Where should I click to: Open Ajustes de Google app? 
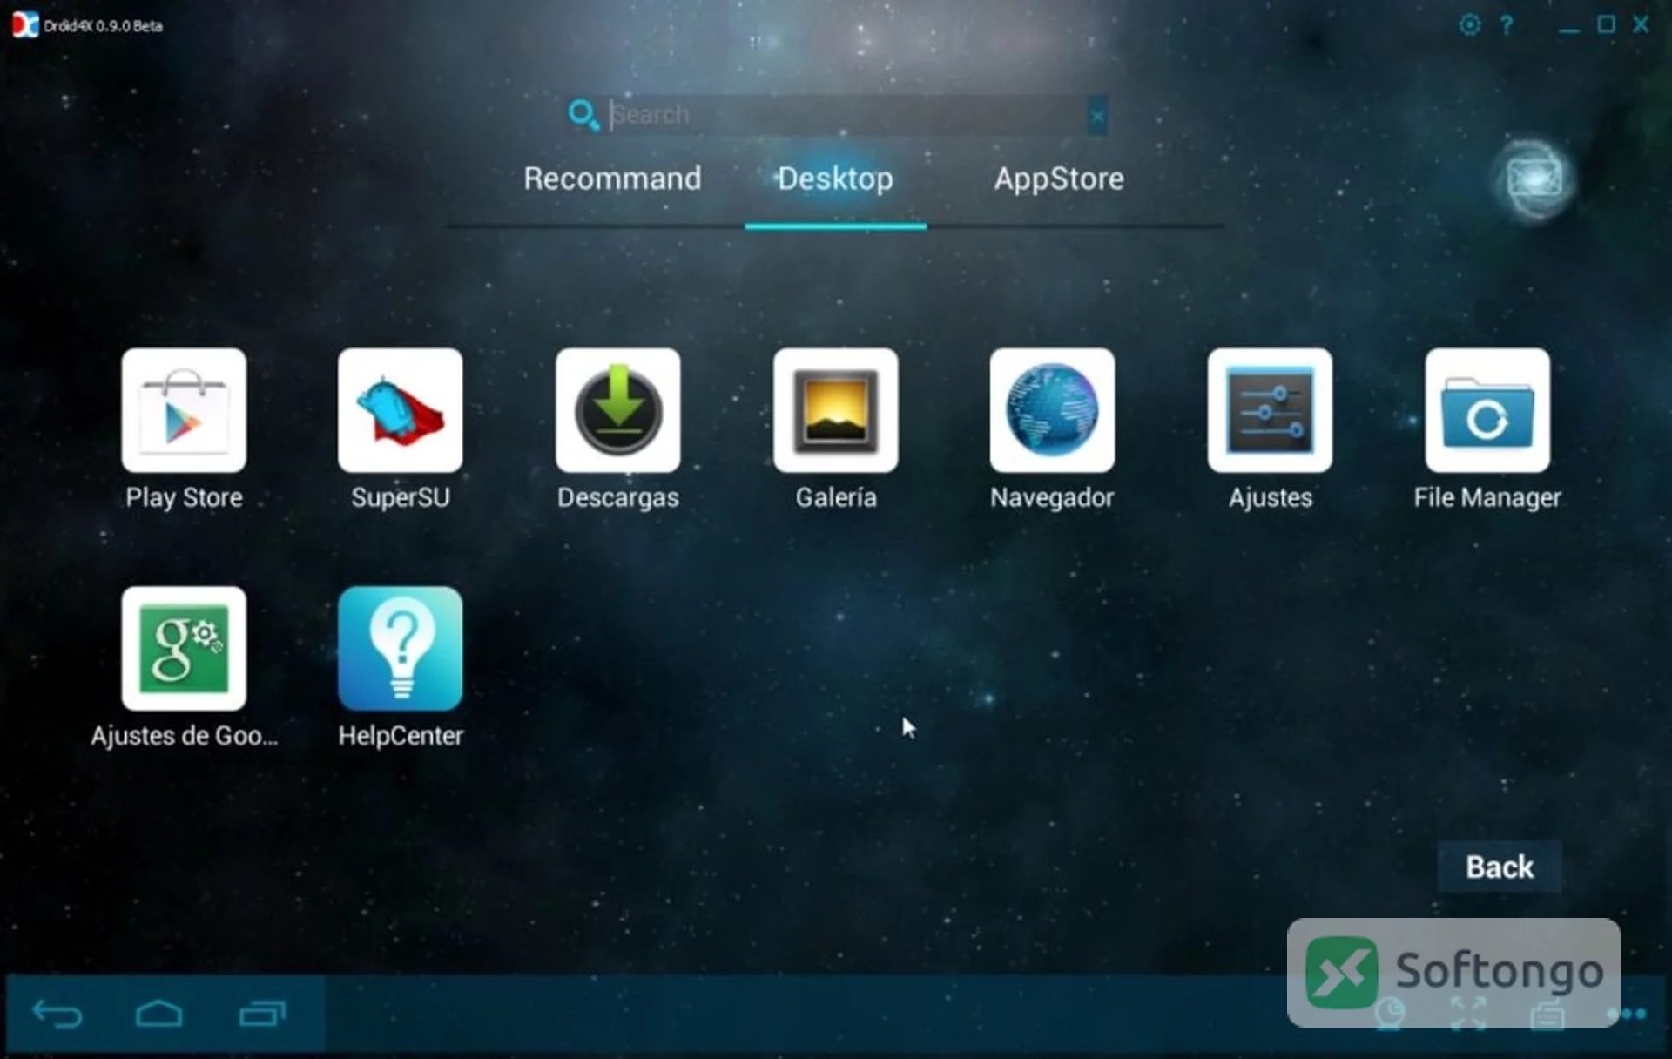click(x=184, y=648)
